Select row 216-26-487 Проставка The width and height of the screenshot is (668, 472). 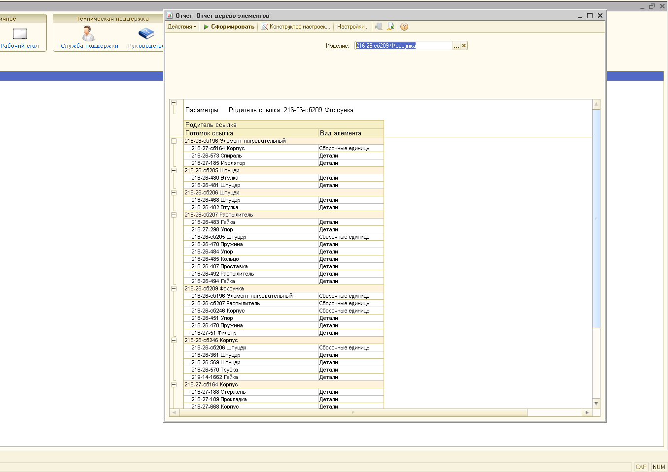[283, 266]
